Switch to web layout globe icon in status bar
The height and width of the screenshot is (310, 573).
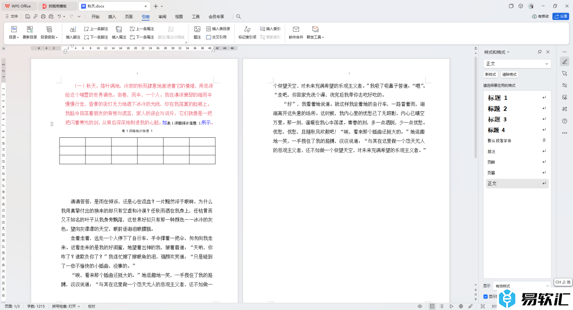tap(461, 306)
